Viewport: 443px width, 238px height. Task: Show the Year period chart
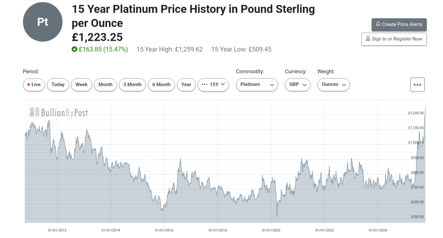186,85
